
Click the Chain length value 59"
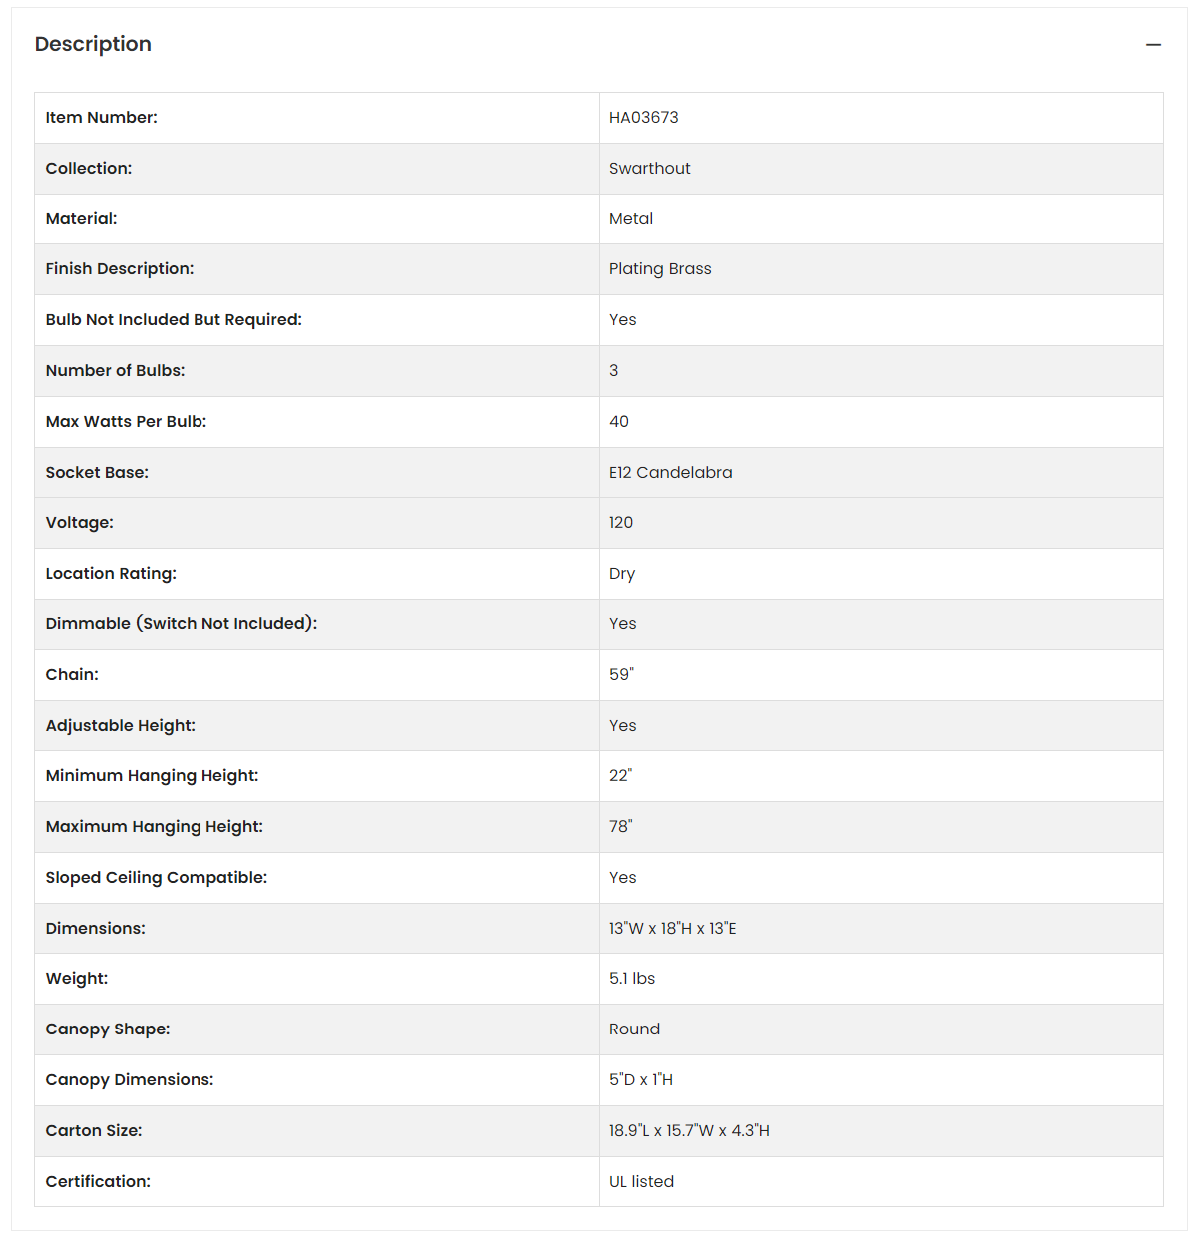tap(621, 674)
